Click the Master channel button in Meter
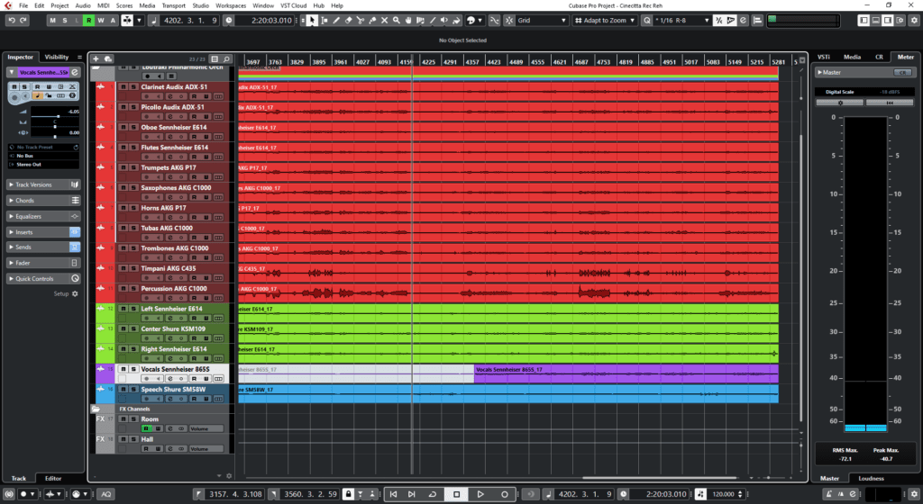The image size is (923, 504). coord(865,72)
